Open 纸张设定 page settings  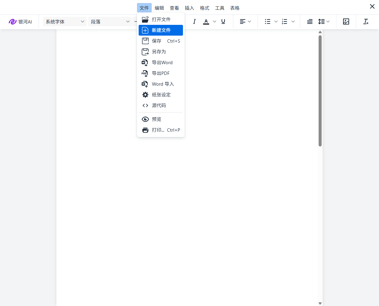click(161, 95)
